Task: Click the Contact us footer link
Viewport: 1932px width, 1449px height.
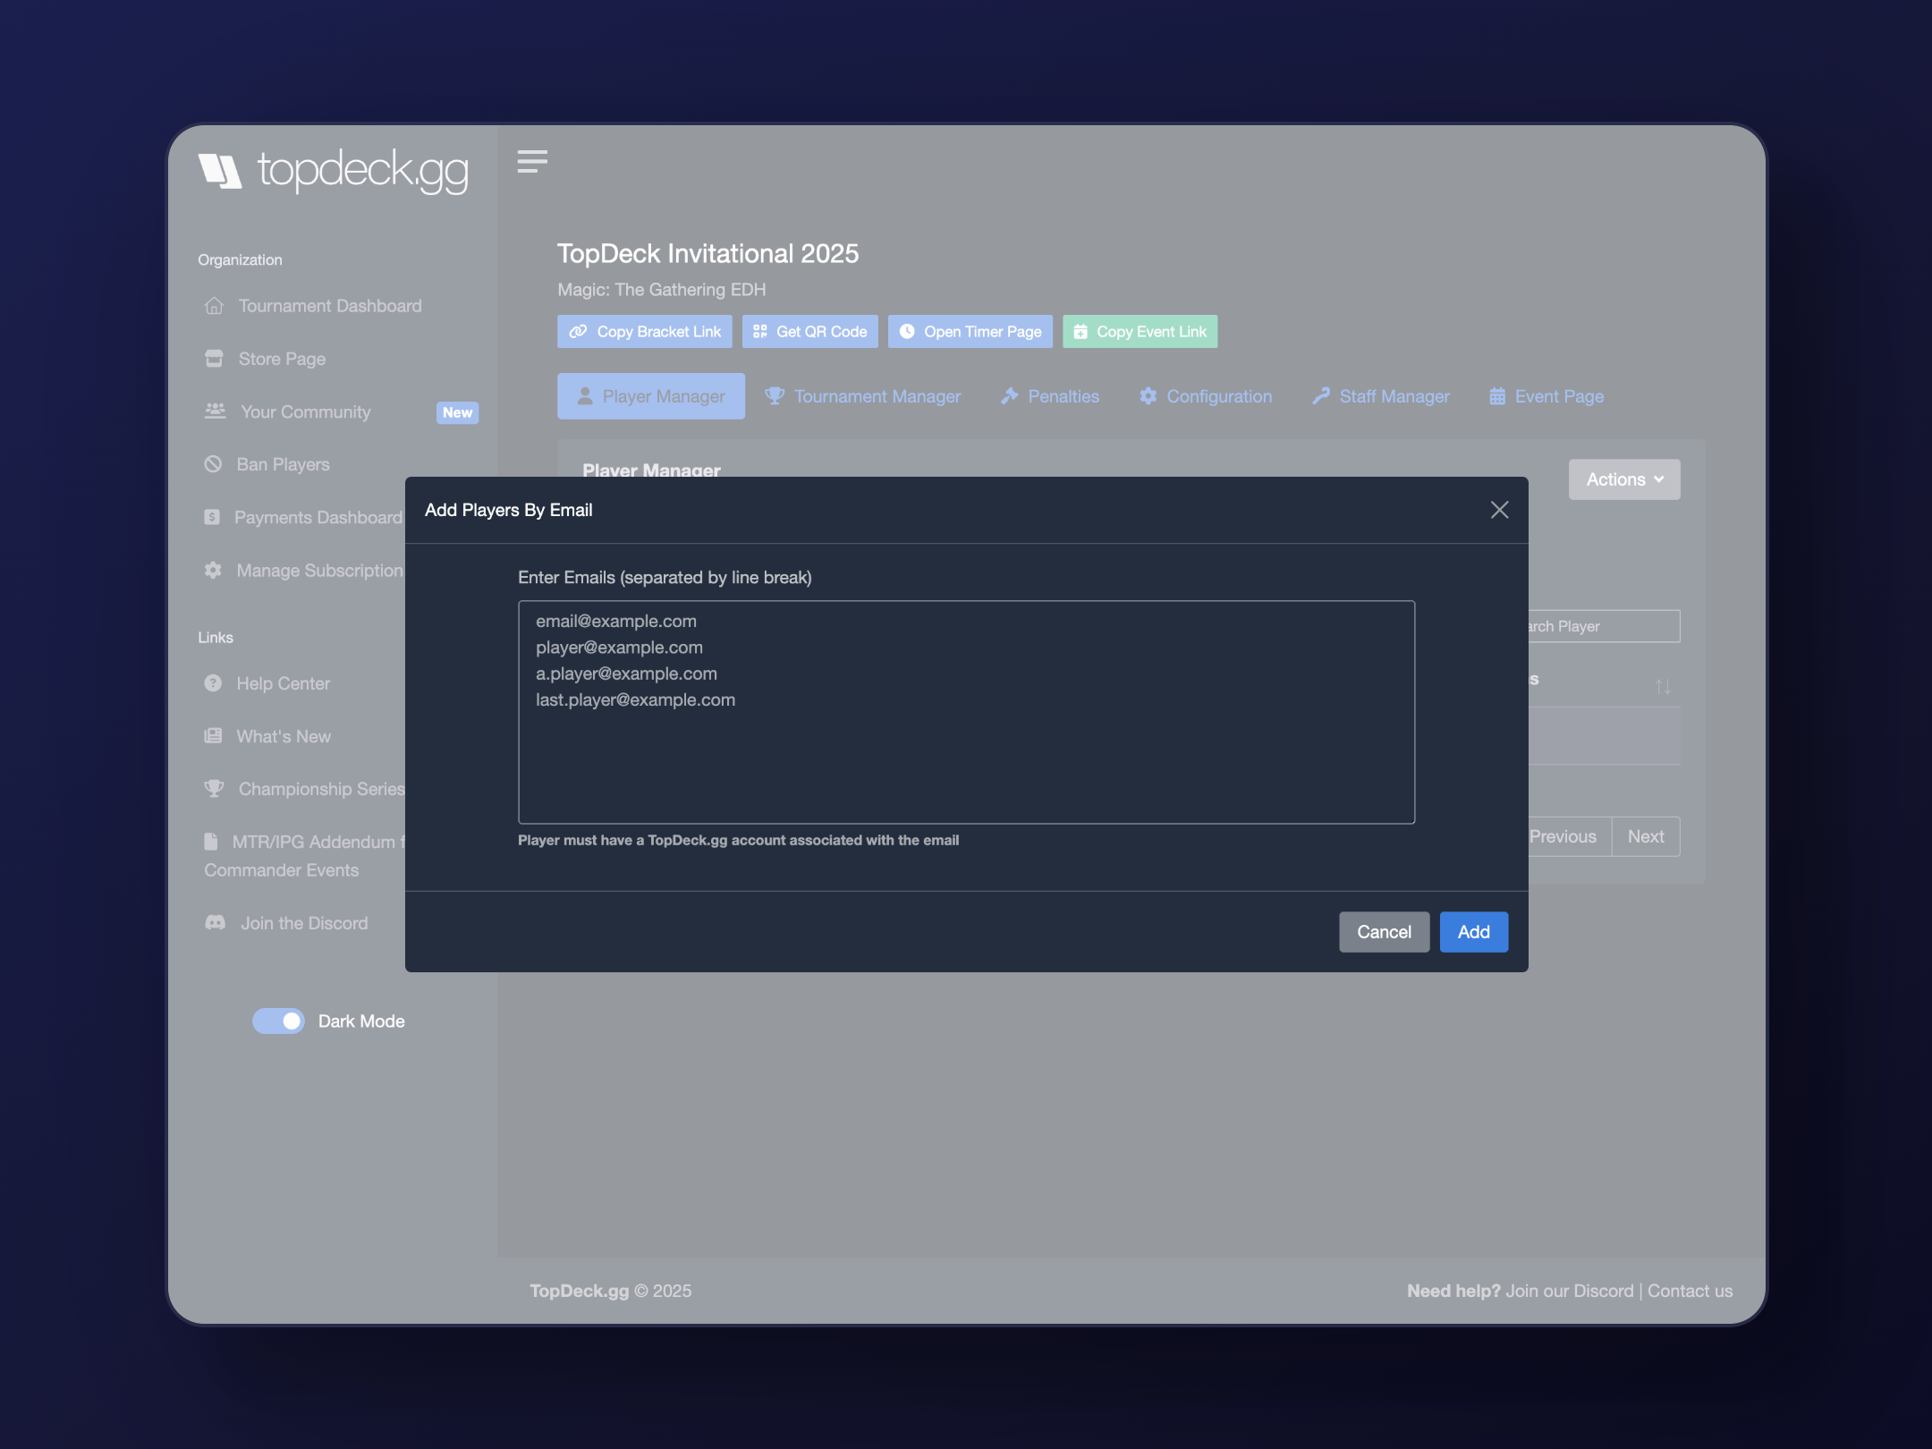Action: point(1690,1291)
